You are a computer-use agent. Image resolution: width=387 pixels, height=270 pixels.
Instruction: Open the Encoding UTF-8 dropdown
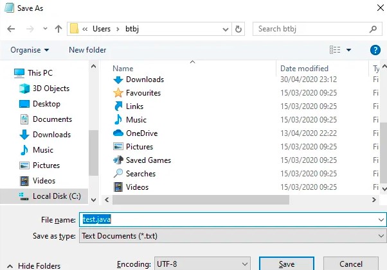(202, 264)
